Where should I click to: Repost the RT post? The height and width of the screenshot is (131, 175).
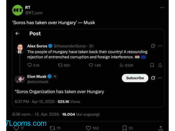point(52,128)
